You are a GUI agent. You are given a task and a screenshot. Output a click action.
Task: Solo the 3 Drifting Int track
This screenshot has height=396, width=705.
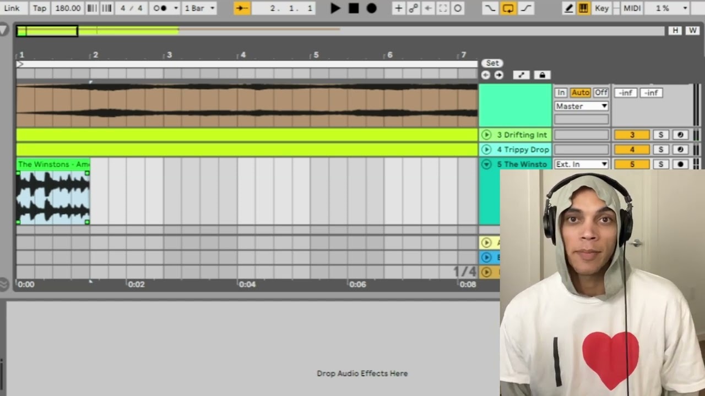click(660, 135)
